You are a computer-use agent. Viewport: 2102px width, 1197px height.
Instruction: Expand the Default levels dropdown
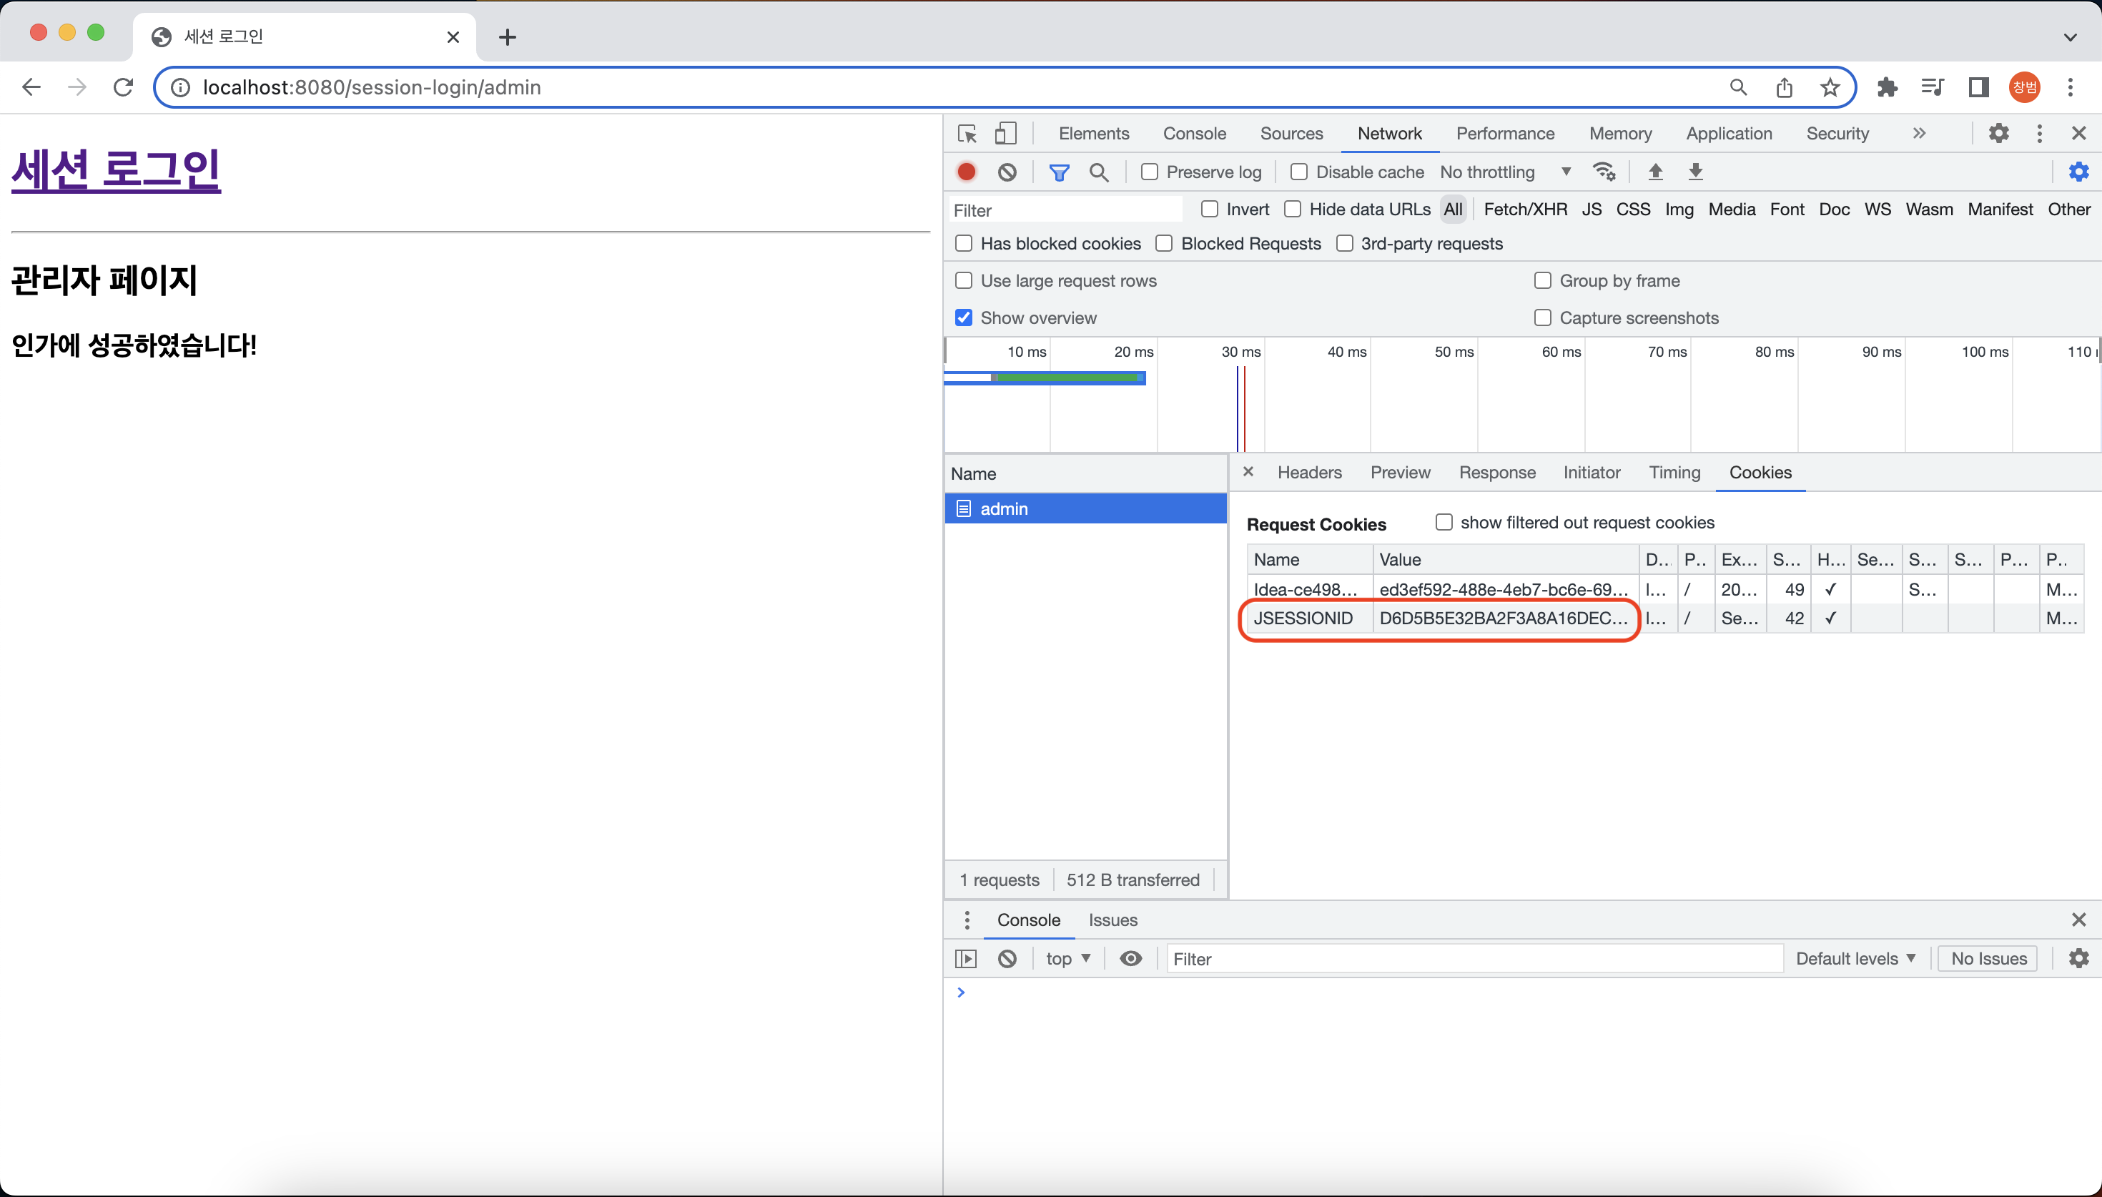(x=1855, y=959)
